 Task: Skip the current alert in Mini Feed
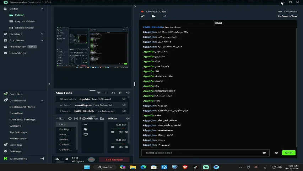pyautogui.click(x=113, y=93)
